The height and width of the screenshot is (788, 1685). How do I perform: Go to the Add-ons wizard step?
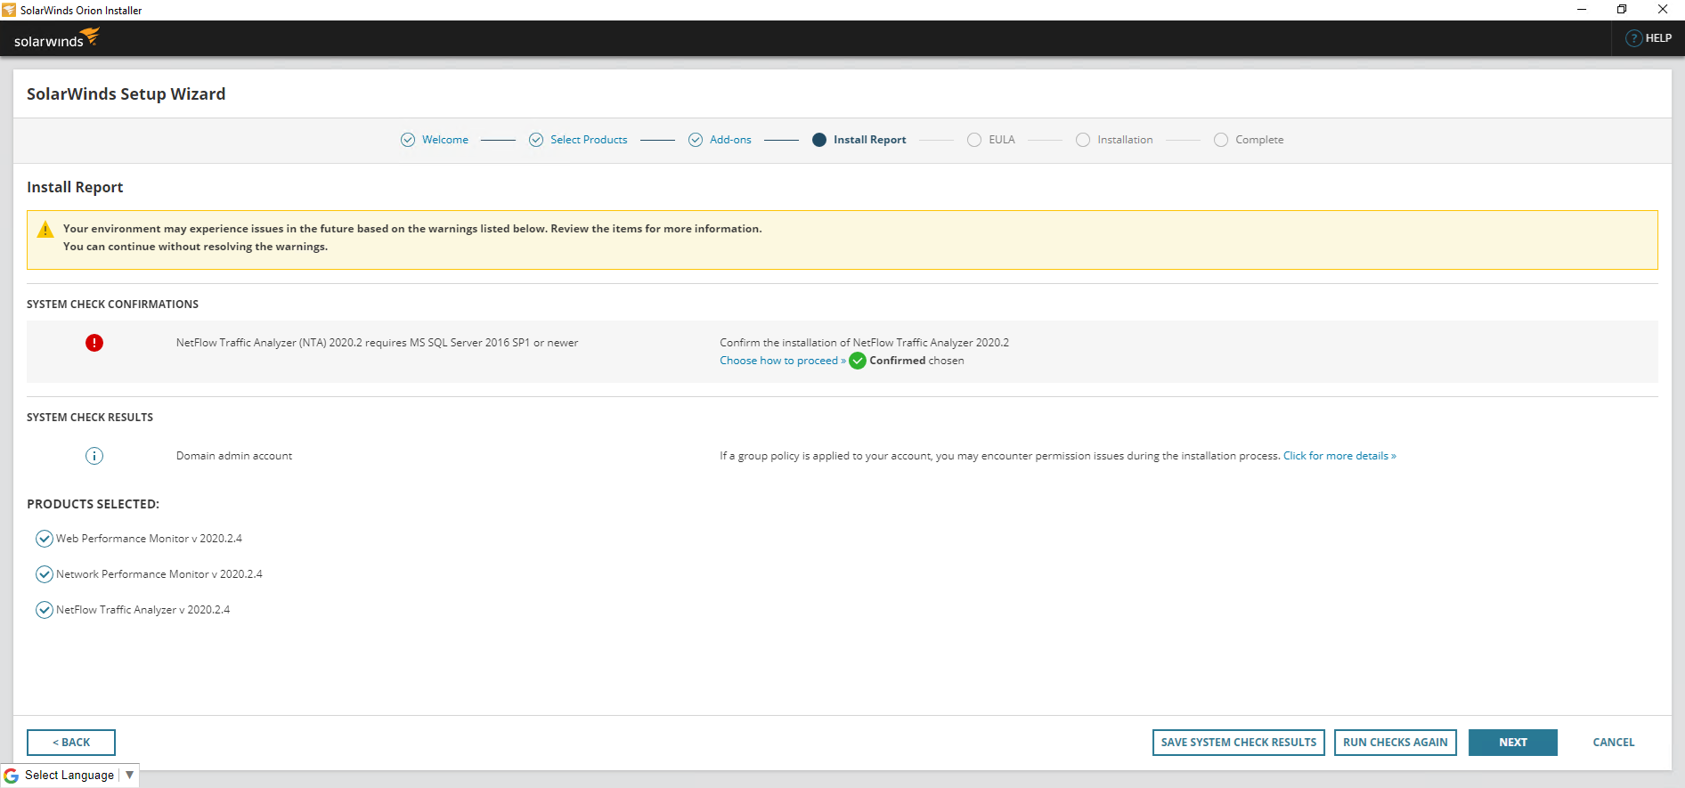[730, 140]
